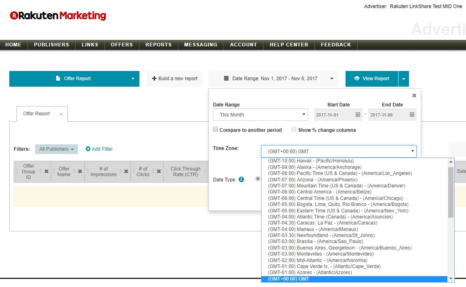This screenshot has height=287, width=466.
Task: Enable Compare to another period checkbox
Action: (x=216, y=129)
